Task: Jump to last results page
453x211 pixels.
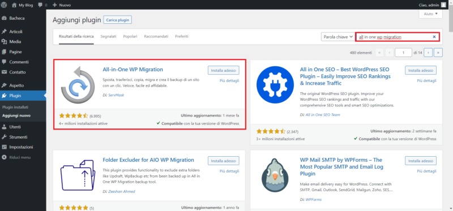Action: click(x=438, y=53)
